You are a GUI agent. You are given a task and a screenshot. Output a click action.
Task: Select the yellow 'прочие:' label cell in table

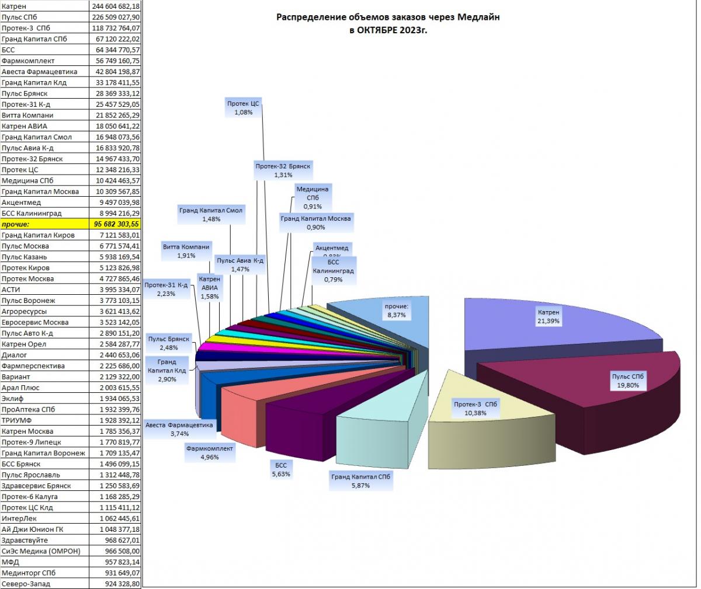coord(45,224)
